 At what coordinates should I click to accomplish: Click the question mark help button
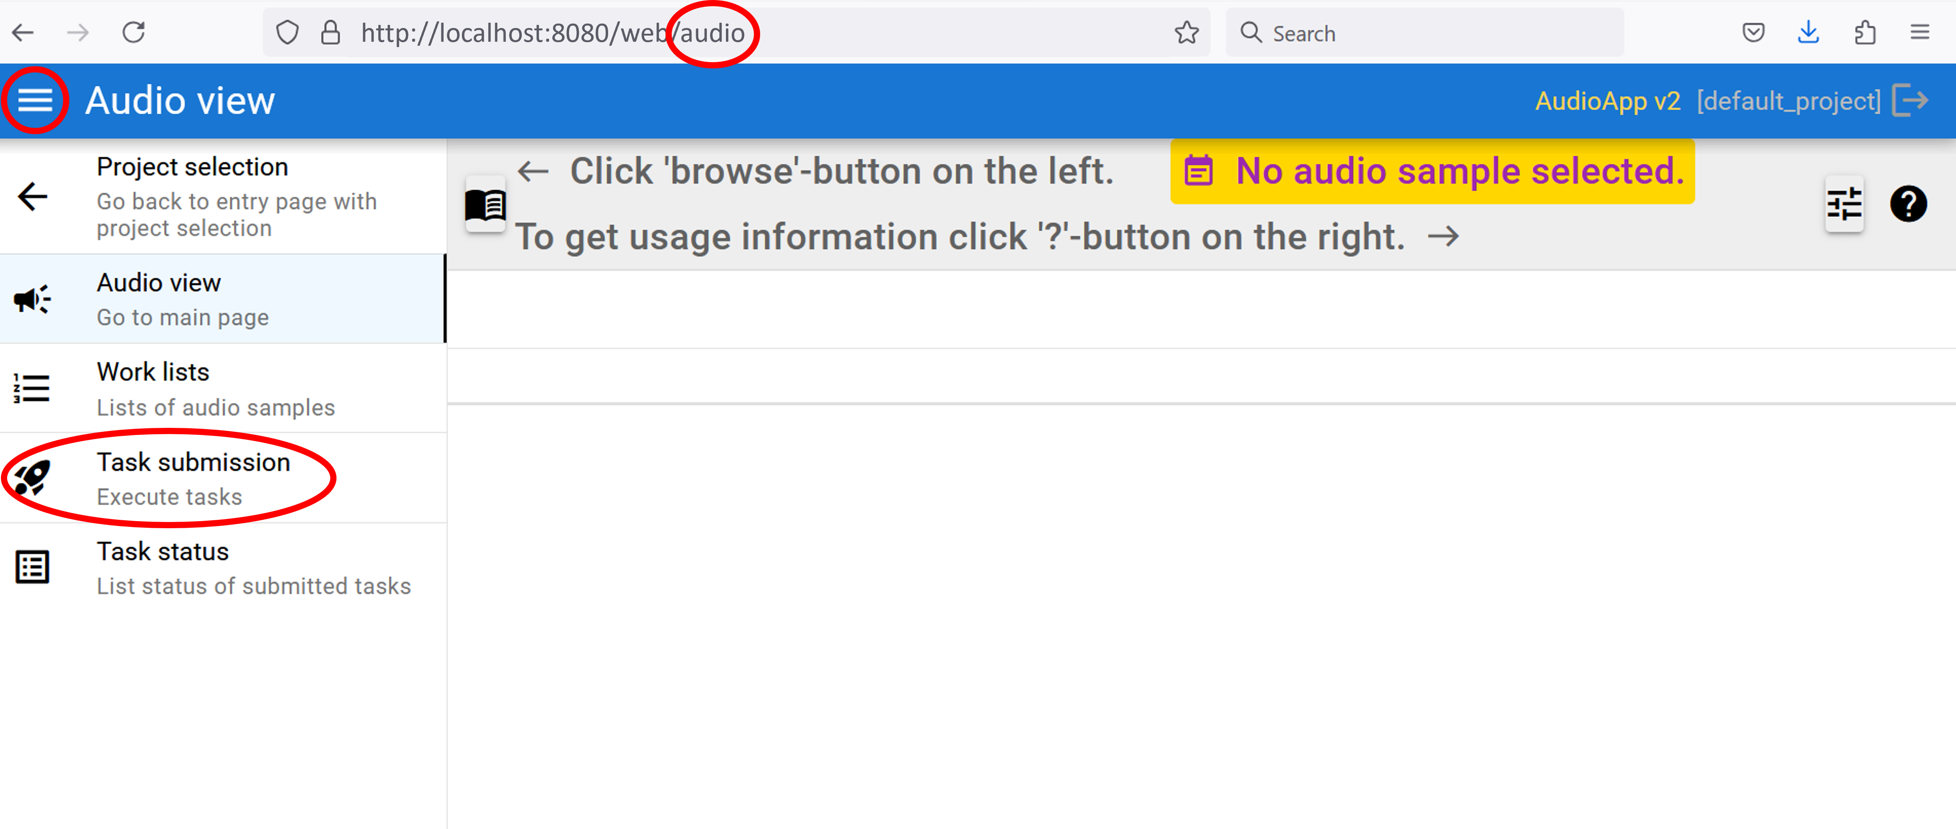(1908, 204)
